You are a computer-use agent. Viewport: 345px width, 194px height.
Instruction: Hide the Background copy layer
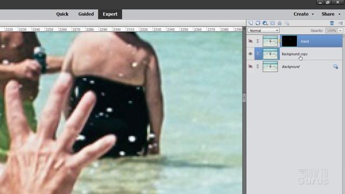250,54
